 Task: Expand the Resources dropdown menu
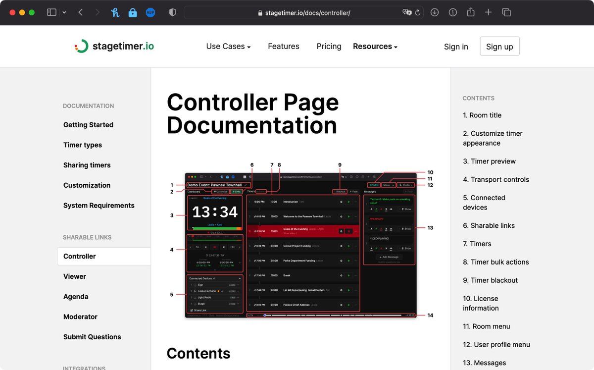(x=375, y=46)
